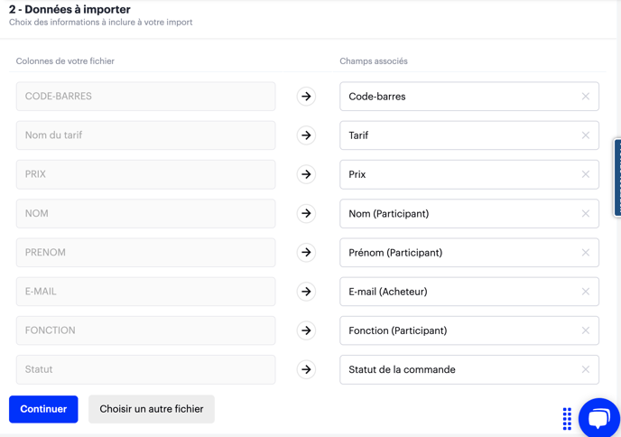Screen dimensions: 621x437
Task: Remove the Nom (Participant) mapping
Action: point(586,214)
